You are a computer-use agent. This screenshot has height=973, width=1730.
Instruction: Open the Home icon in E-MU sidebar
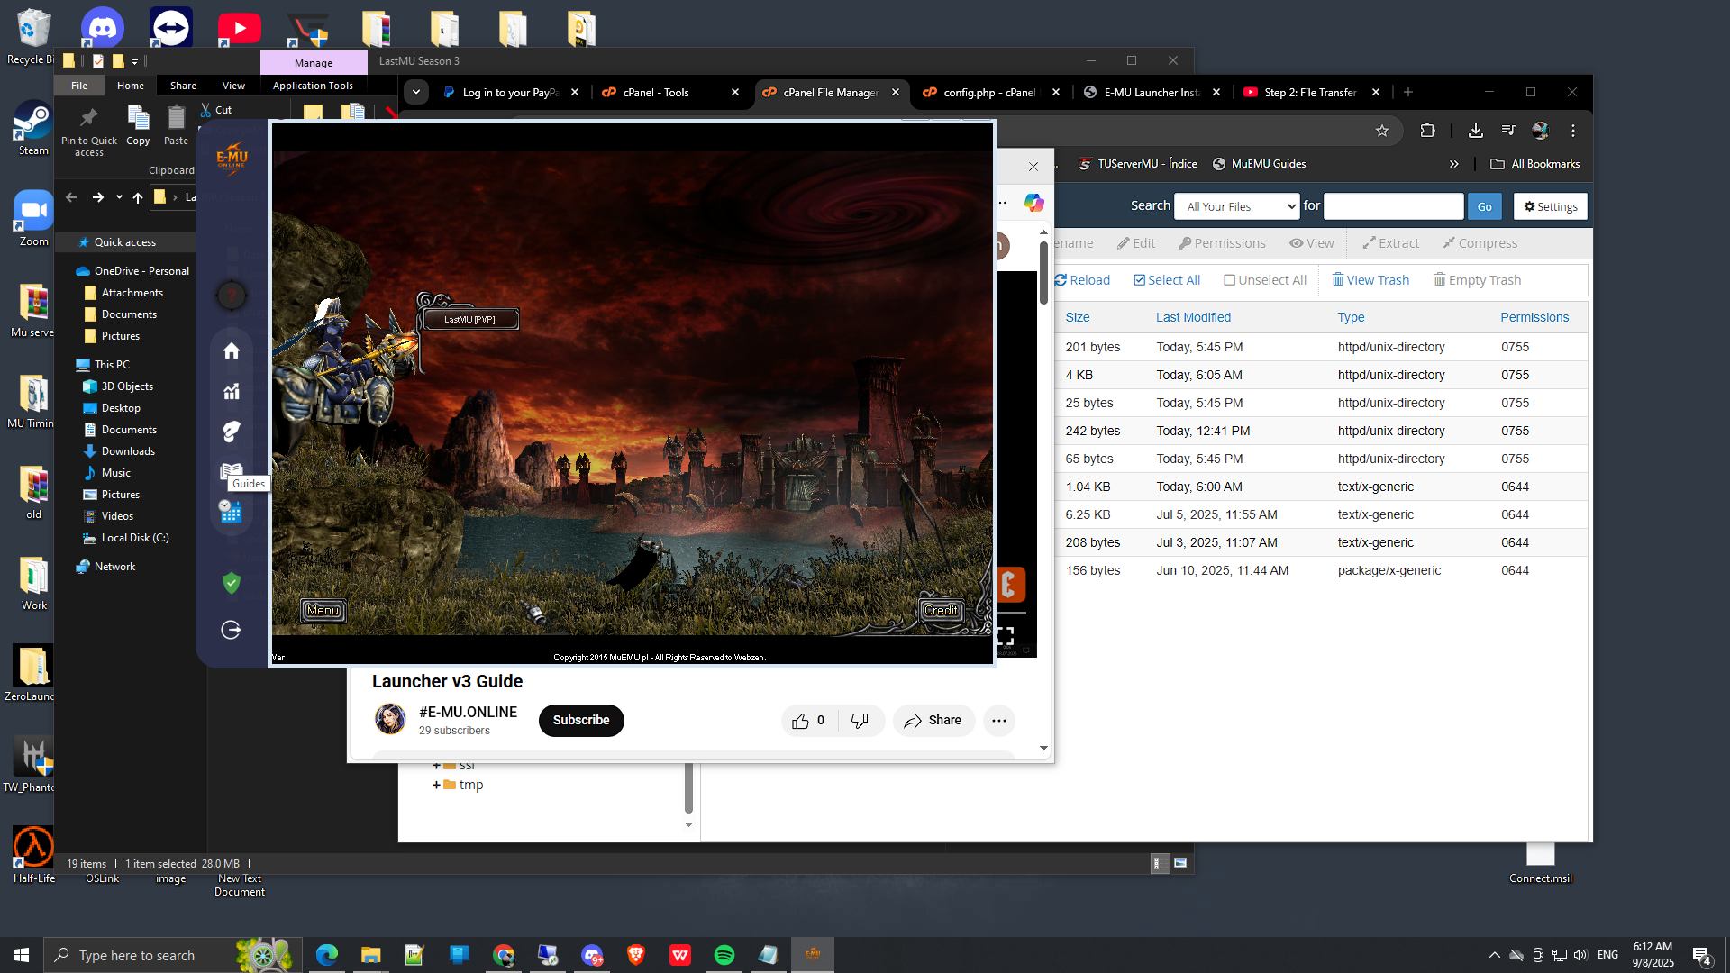coord(232,351)
